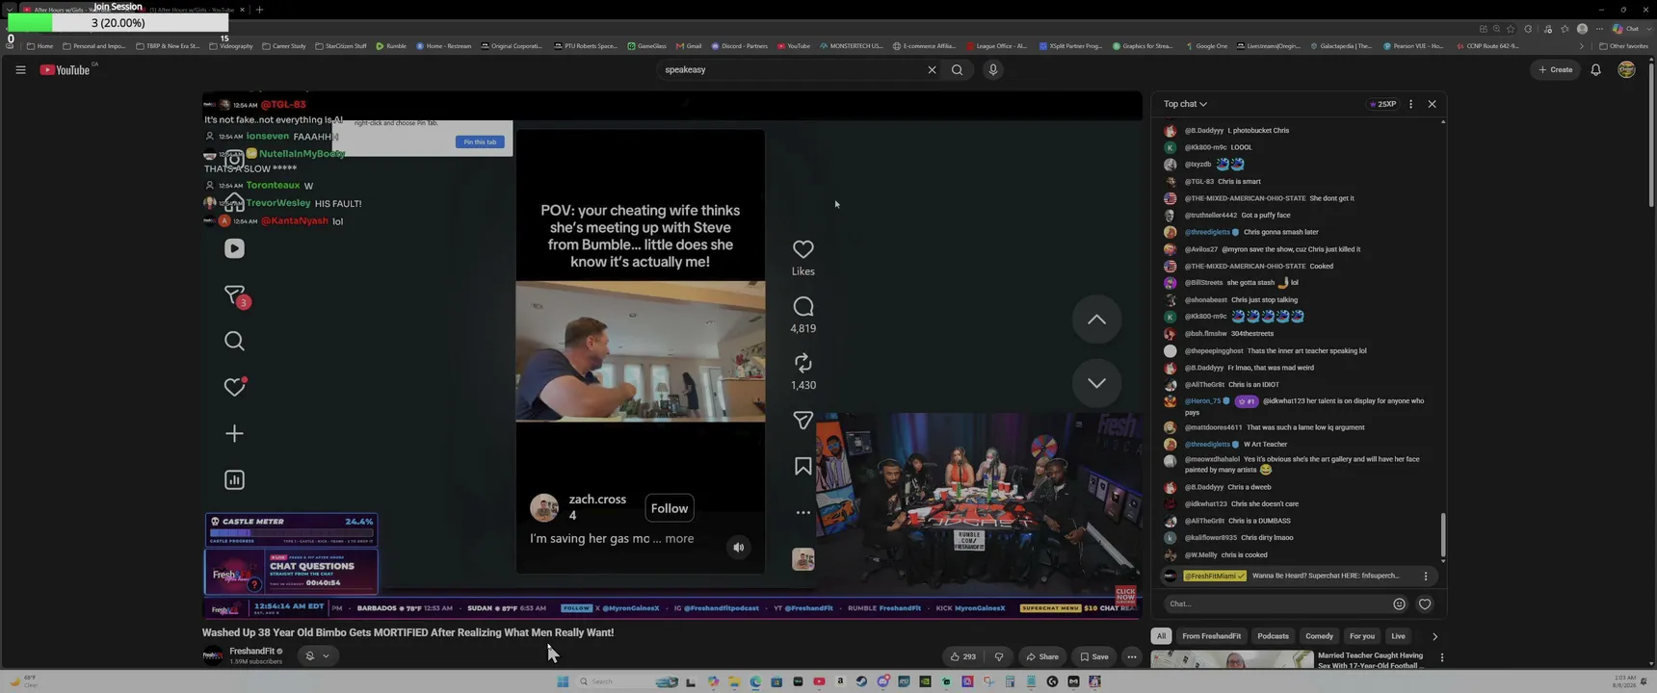The width and height of the screenshot is (1657, 693).
Task: Open the Other favorites folder
Action: click(x=1623, y=46)
